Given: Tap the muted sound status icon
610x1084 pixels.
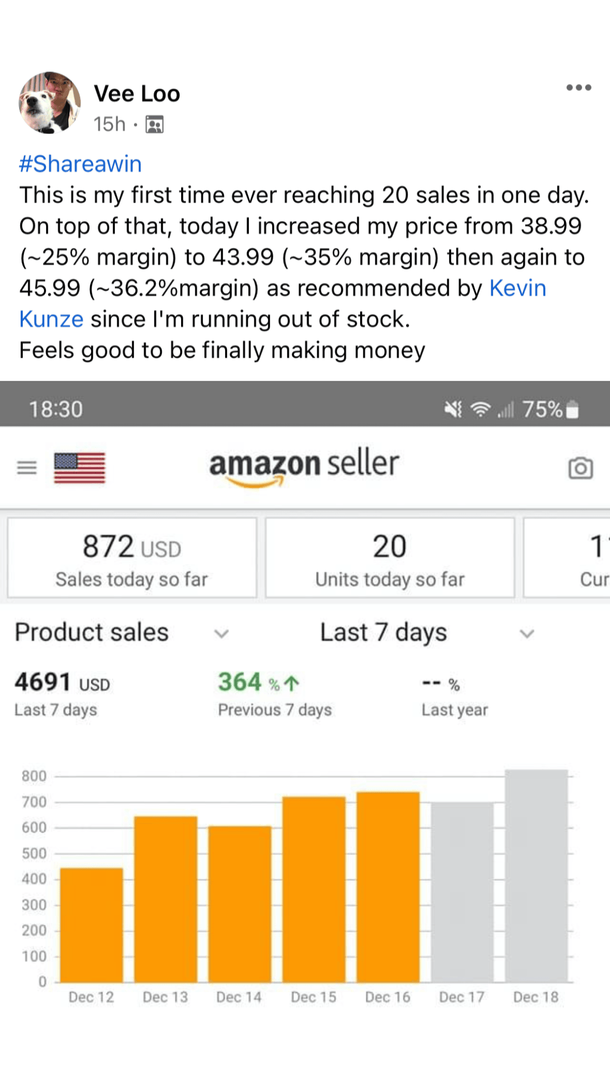Looking at the screenshot, I should point(453,409).
